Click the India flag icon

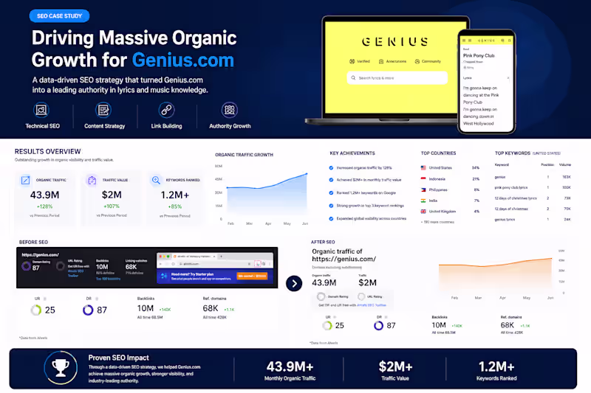(423, 201)
